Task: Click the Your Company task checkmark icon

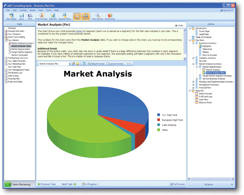Action: 6,34
